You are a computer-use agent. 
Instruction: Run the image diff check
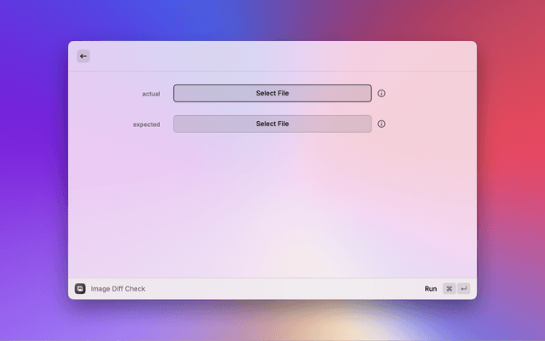click(431, 289)
